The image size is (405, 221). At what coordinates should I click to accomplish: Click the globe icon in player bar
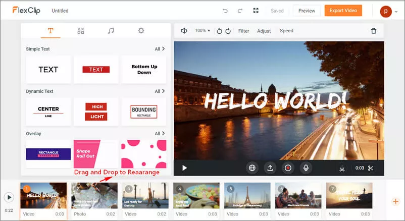pos(252,168)
